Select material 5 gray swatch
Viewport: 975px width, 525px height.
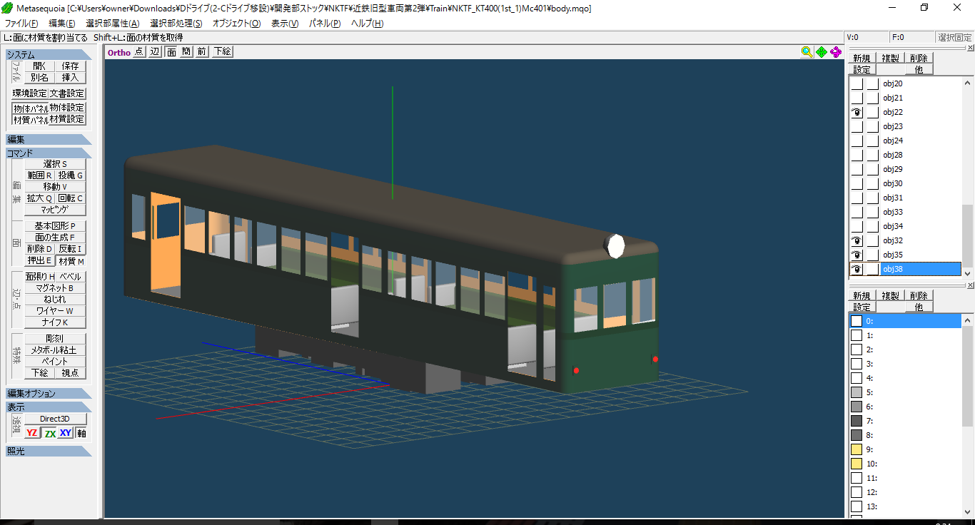[857, 392]
